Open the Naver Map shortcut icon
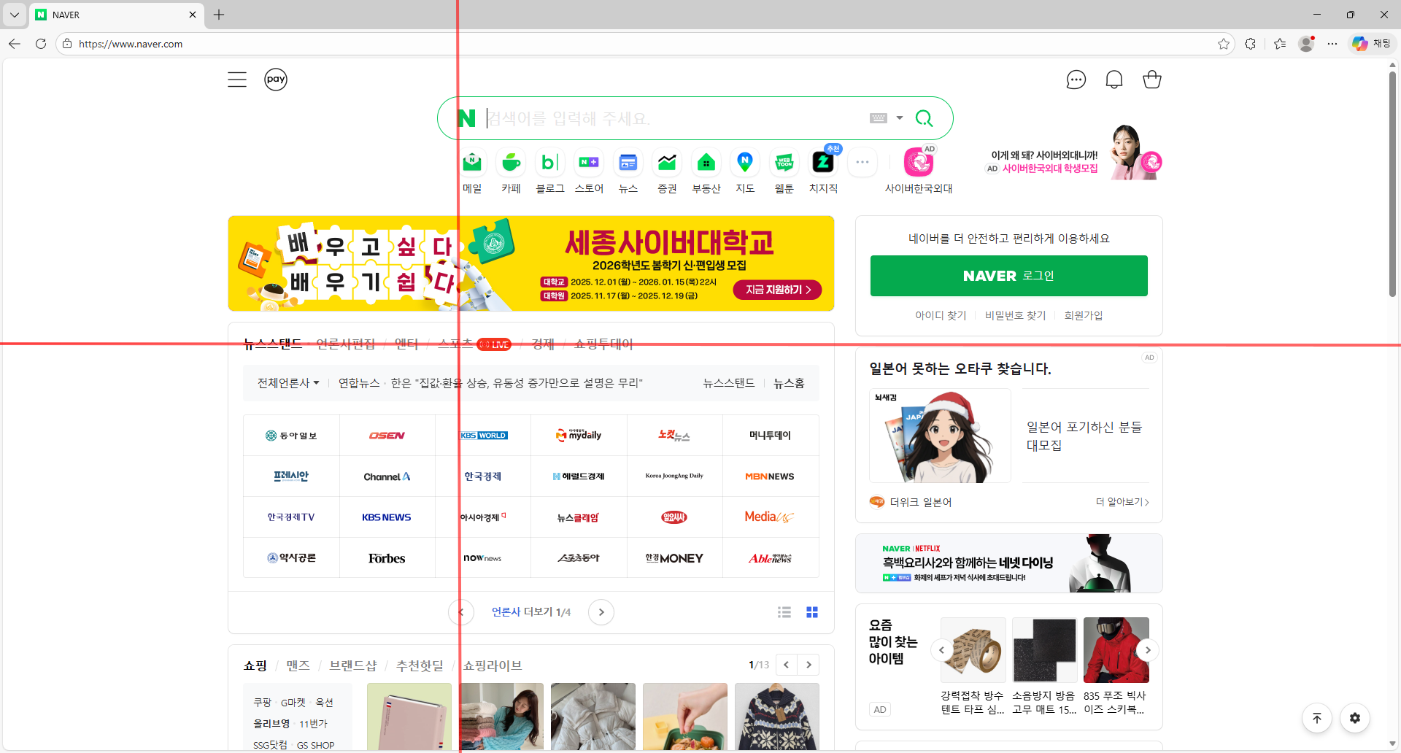The image size is (1401, 753). pyautogui.click(x=745, y=163)
